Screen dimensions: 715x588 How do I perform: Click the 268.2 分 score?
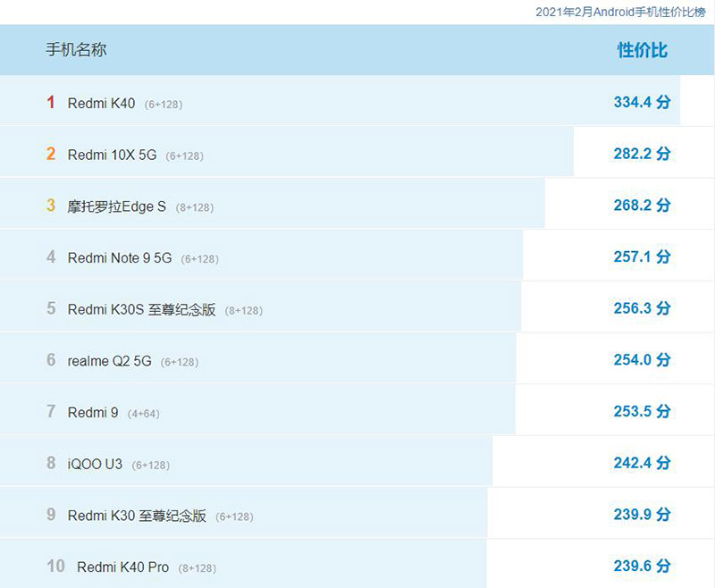click(642, 206)
